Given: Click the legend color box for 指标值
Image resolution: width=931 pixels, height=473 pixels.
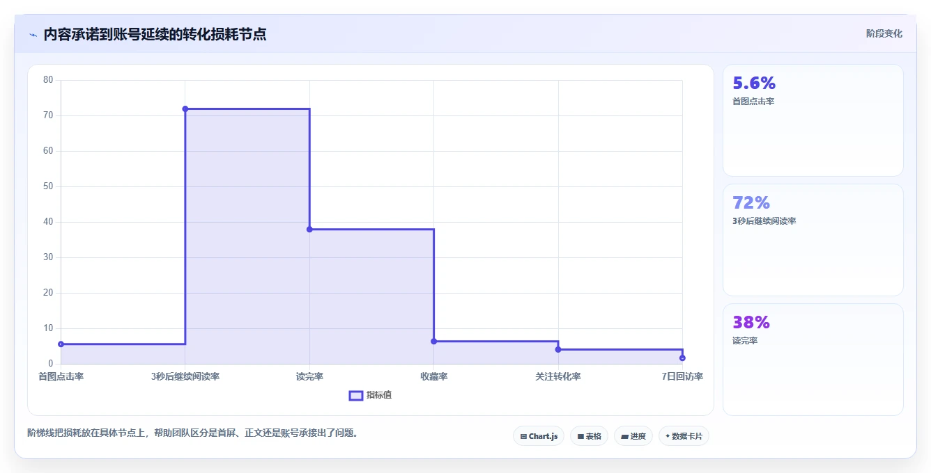Looking at the screenshot, I should pyautogui.click(x=355, y=395).
